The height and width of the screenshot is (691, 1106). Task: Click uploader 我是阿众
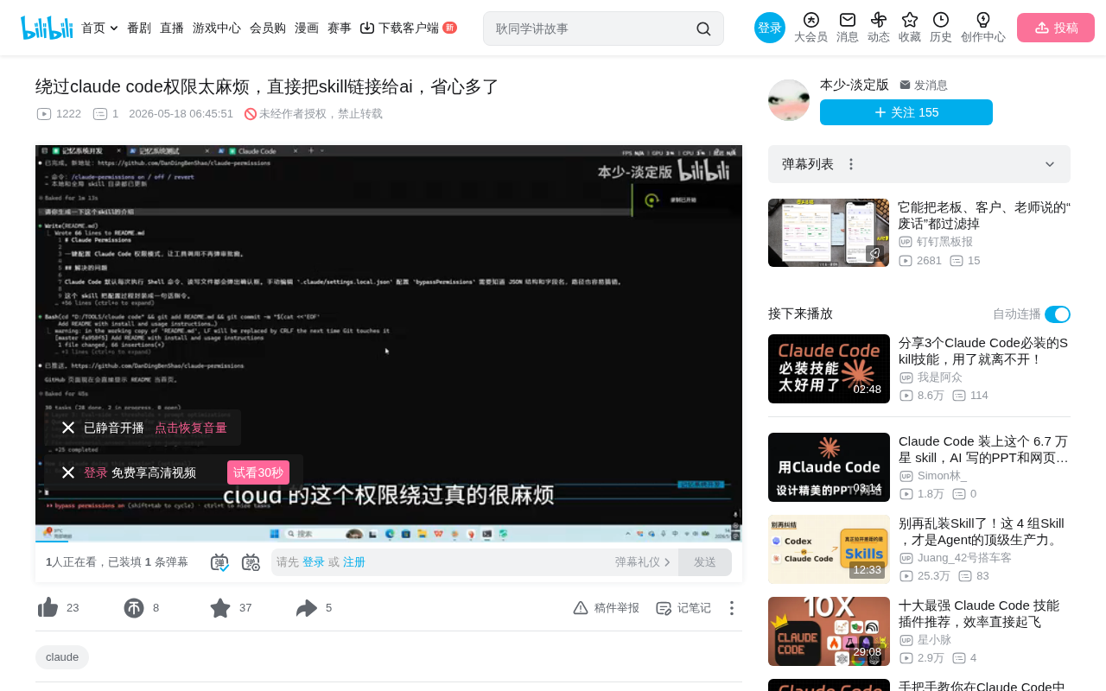pyautogui.click(x=940, y=377)
